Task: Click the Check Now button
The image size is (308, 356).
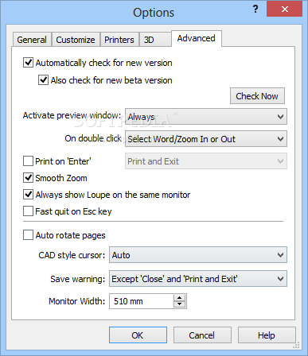Action: (x=257, y=96)
